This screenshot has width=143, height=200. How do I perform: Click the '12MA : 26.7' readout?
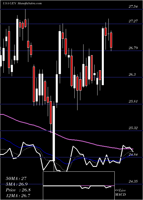click(x=18, y=195)
